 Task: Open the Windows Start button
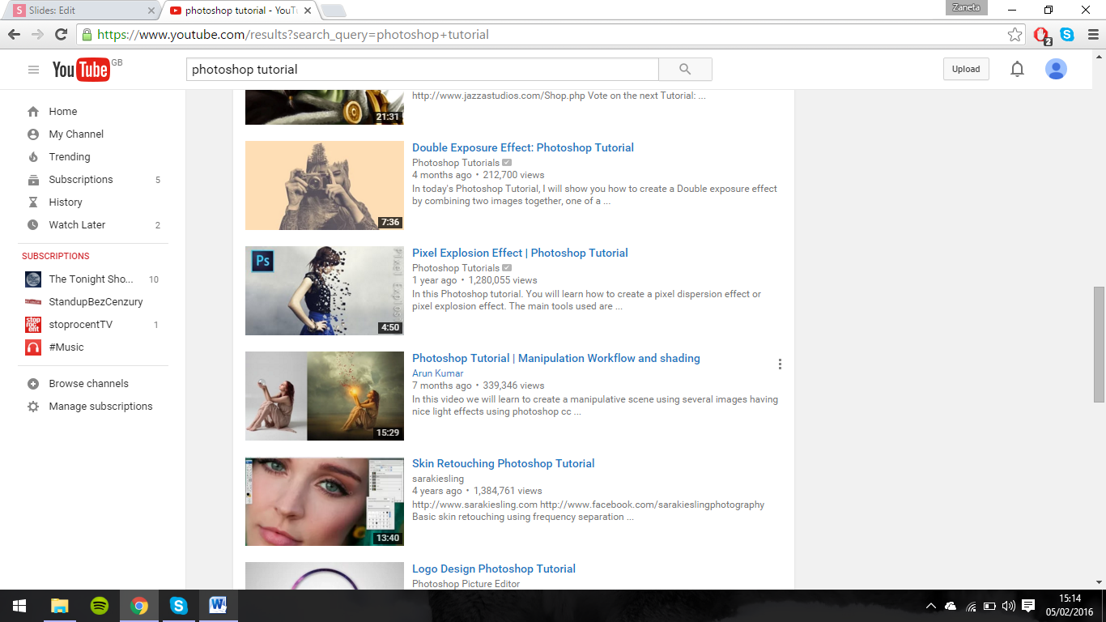pyautogui.click(x=19, y=606)
